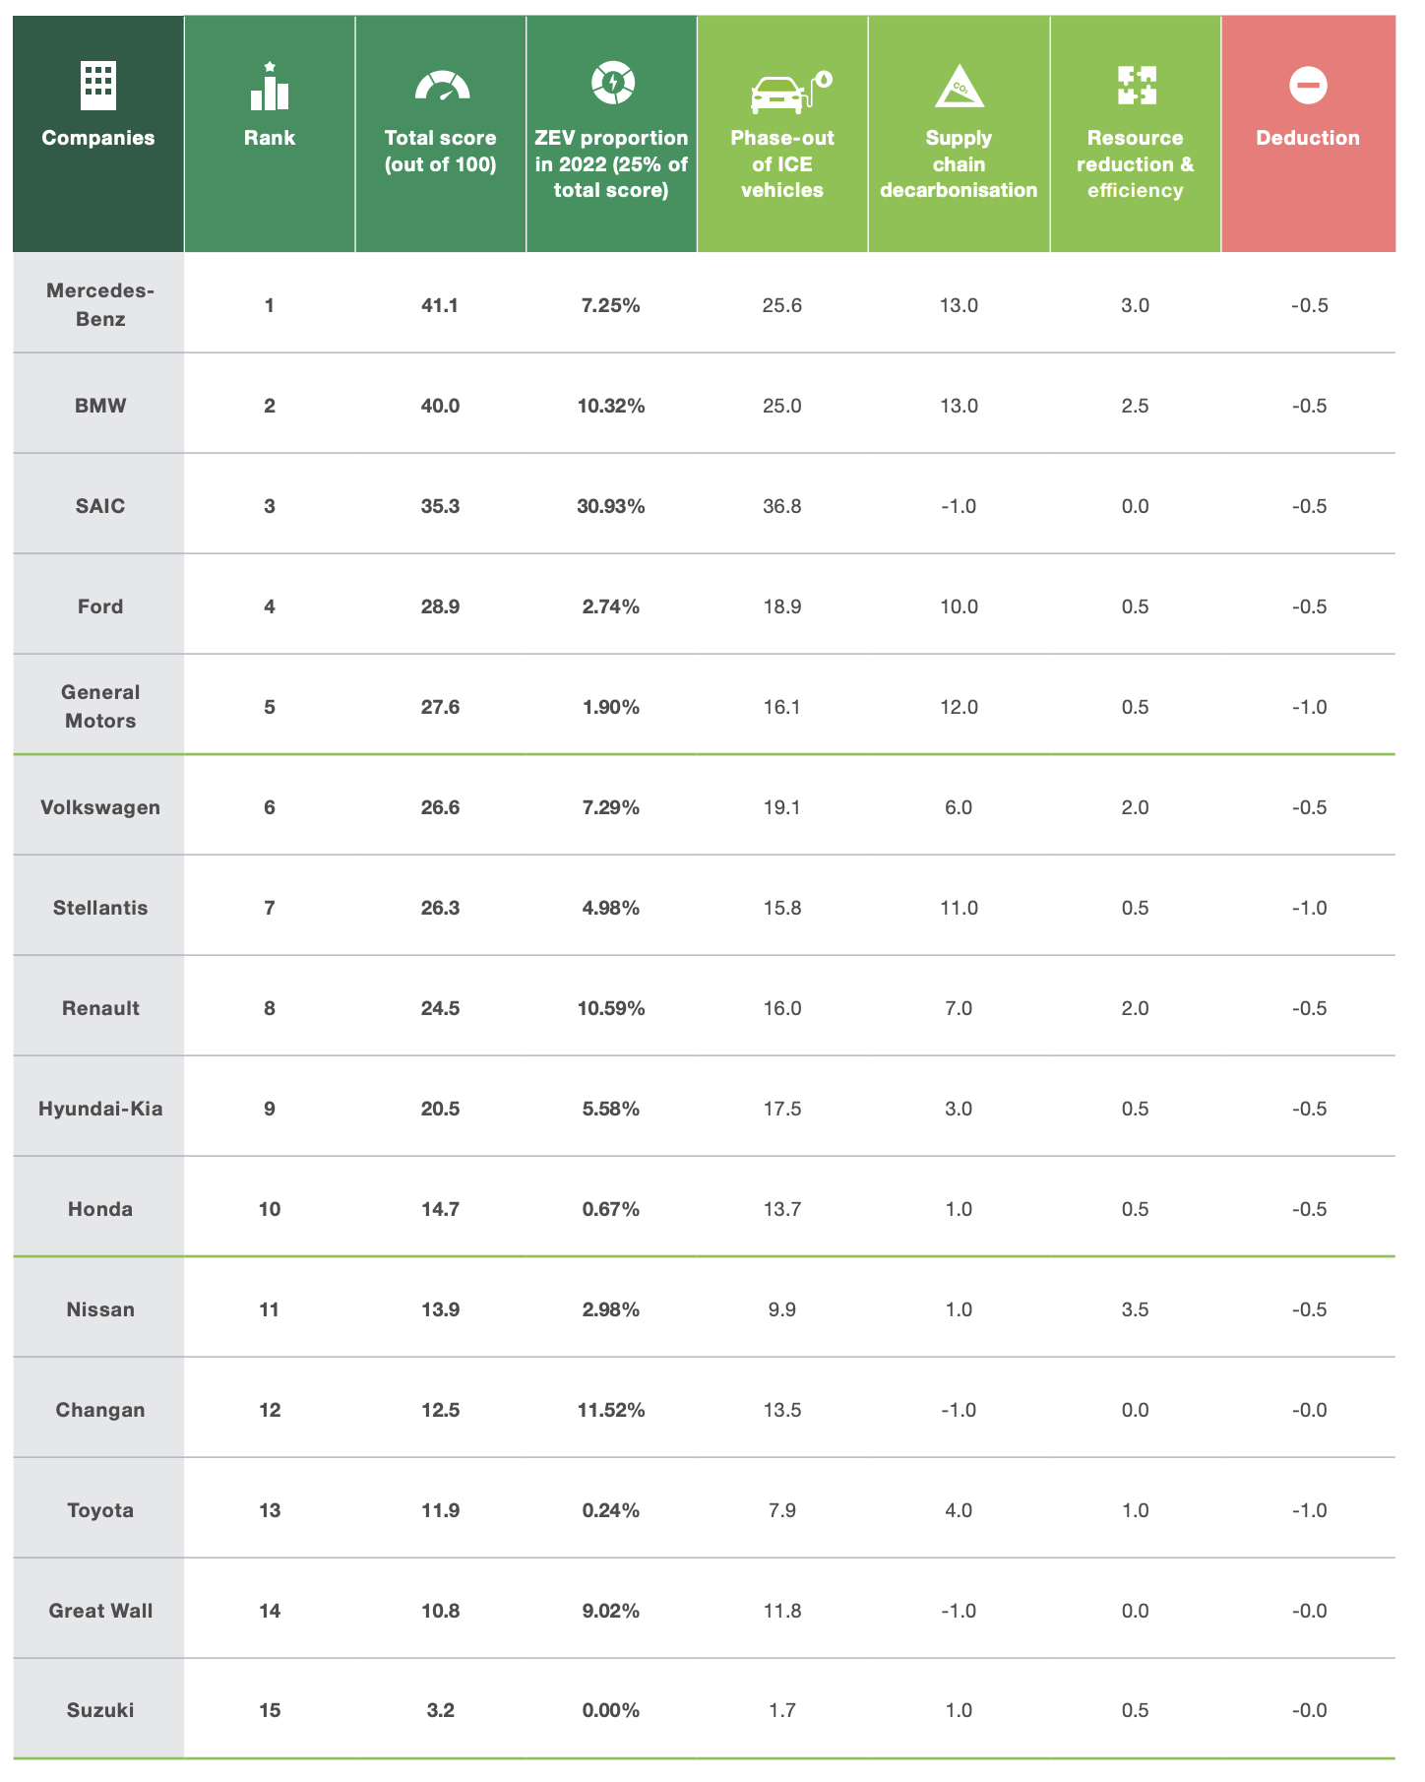Click the building icon above Companies
The height and width of the screenshot is (1782, 1425).
(x=98, y=86)
